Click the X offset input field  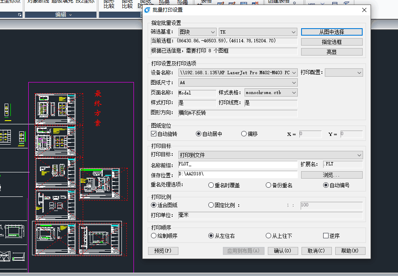(x=310, y=134)
